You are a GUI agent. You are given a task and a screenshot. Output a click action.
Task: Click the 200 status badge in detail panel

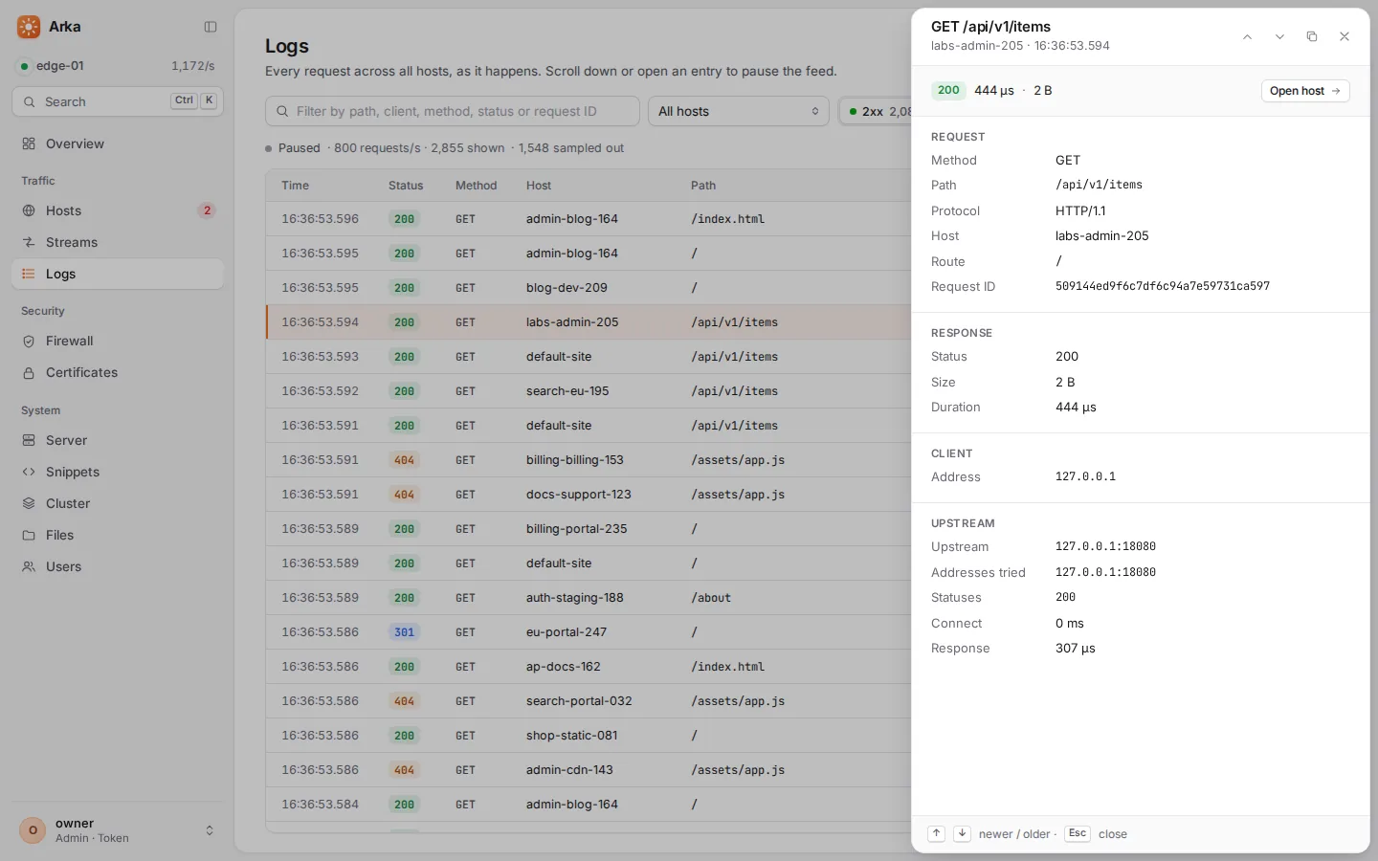coord(948,91)
